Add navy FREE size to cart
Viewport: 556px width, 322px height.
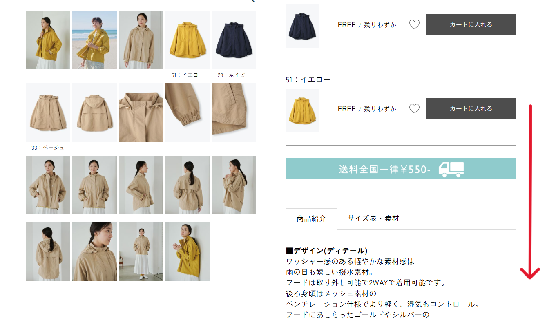coord(471,24)
